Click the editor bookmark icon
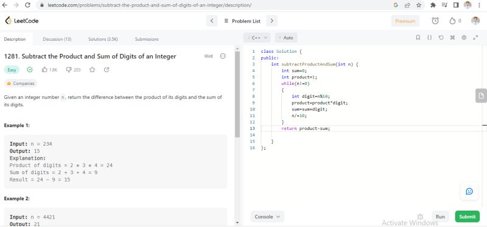Screen dimensions: 487x227 pos(418,38)
